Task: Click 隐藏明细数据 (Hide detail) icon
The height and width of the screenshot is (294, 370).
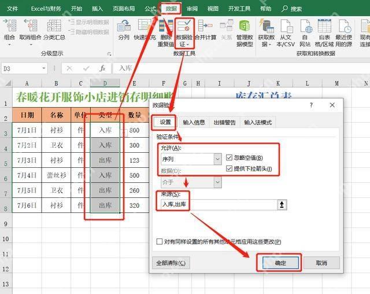Action: point(71,31)
